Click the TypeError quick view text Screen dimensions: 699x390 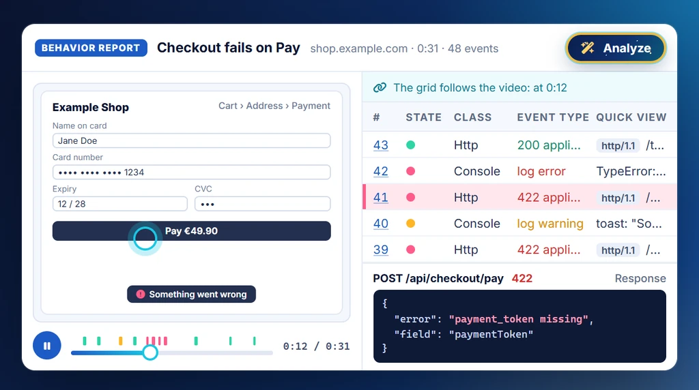click(x=631, y=171)
